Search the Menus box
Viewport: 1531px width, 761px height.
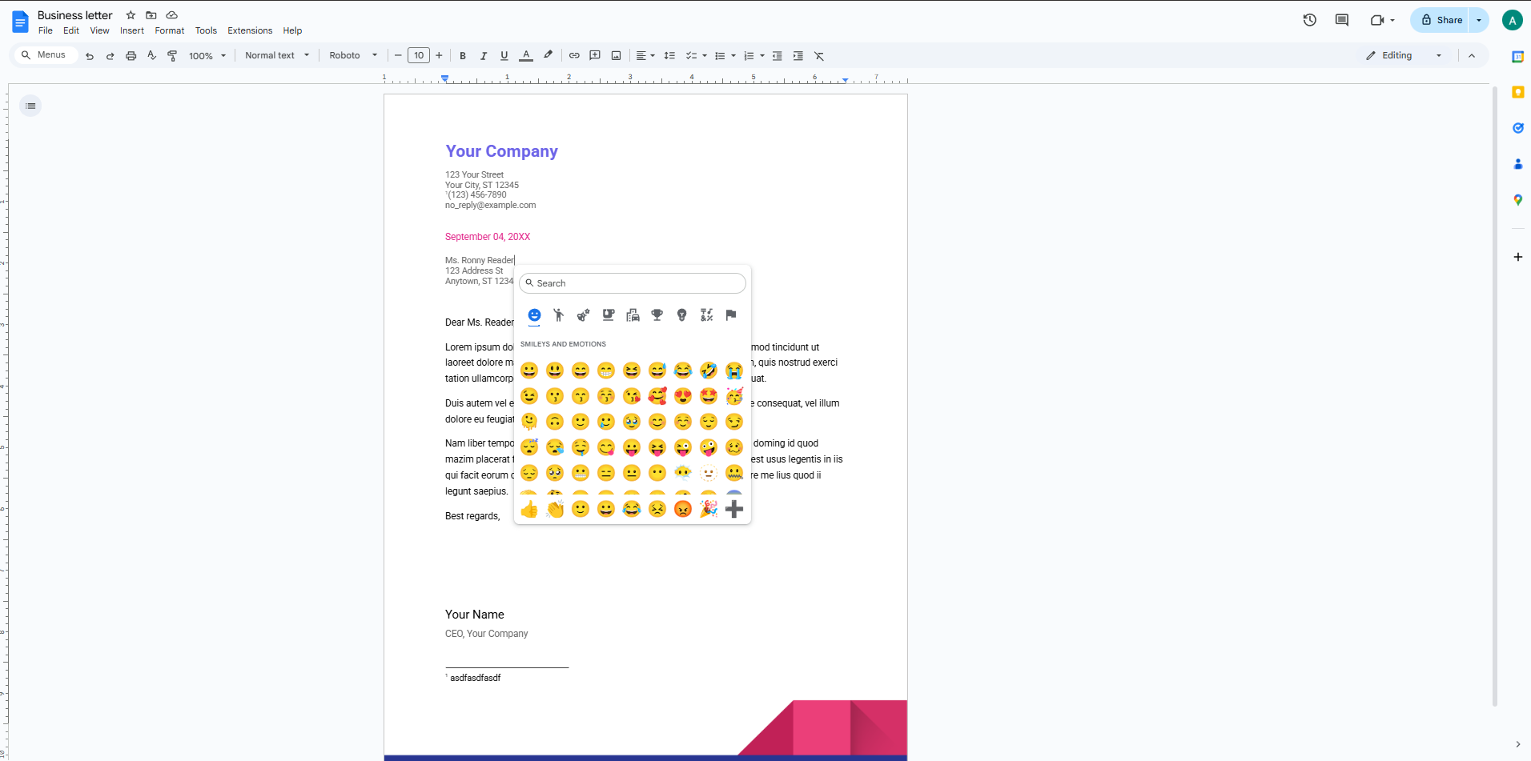click(45, 55)
